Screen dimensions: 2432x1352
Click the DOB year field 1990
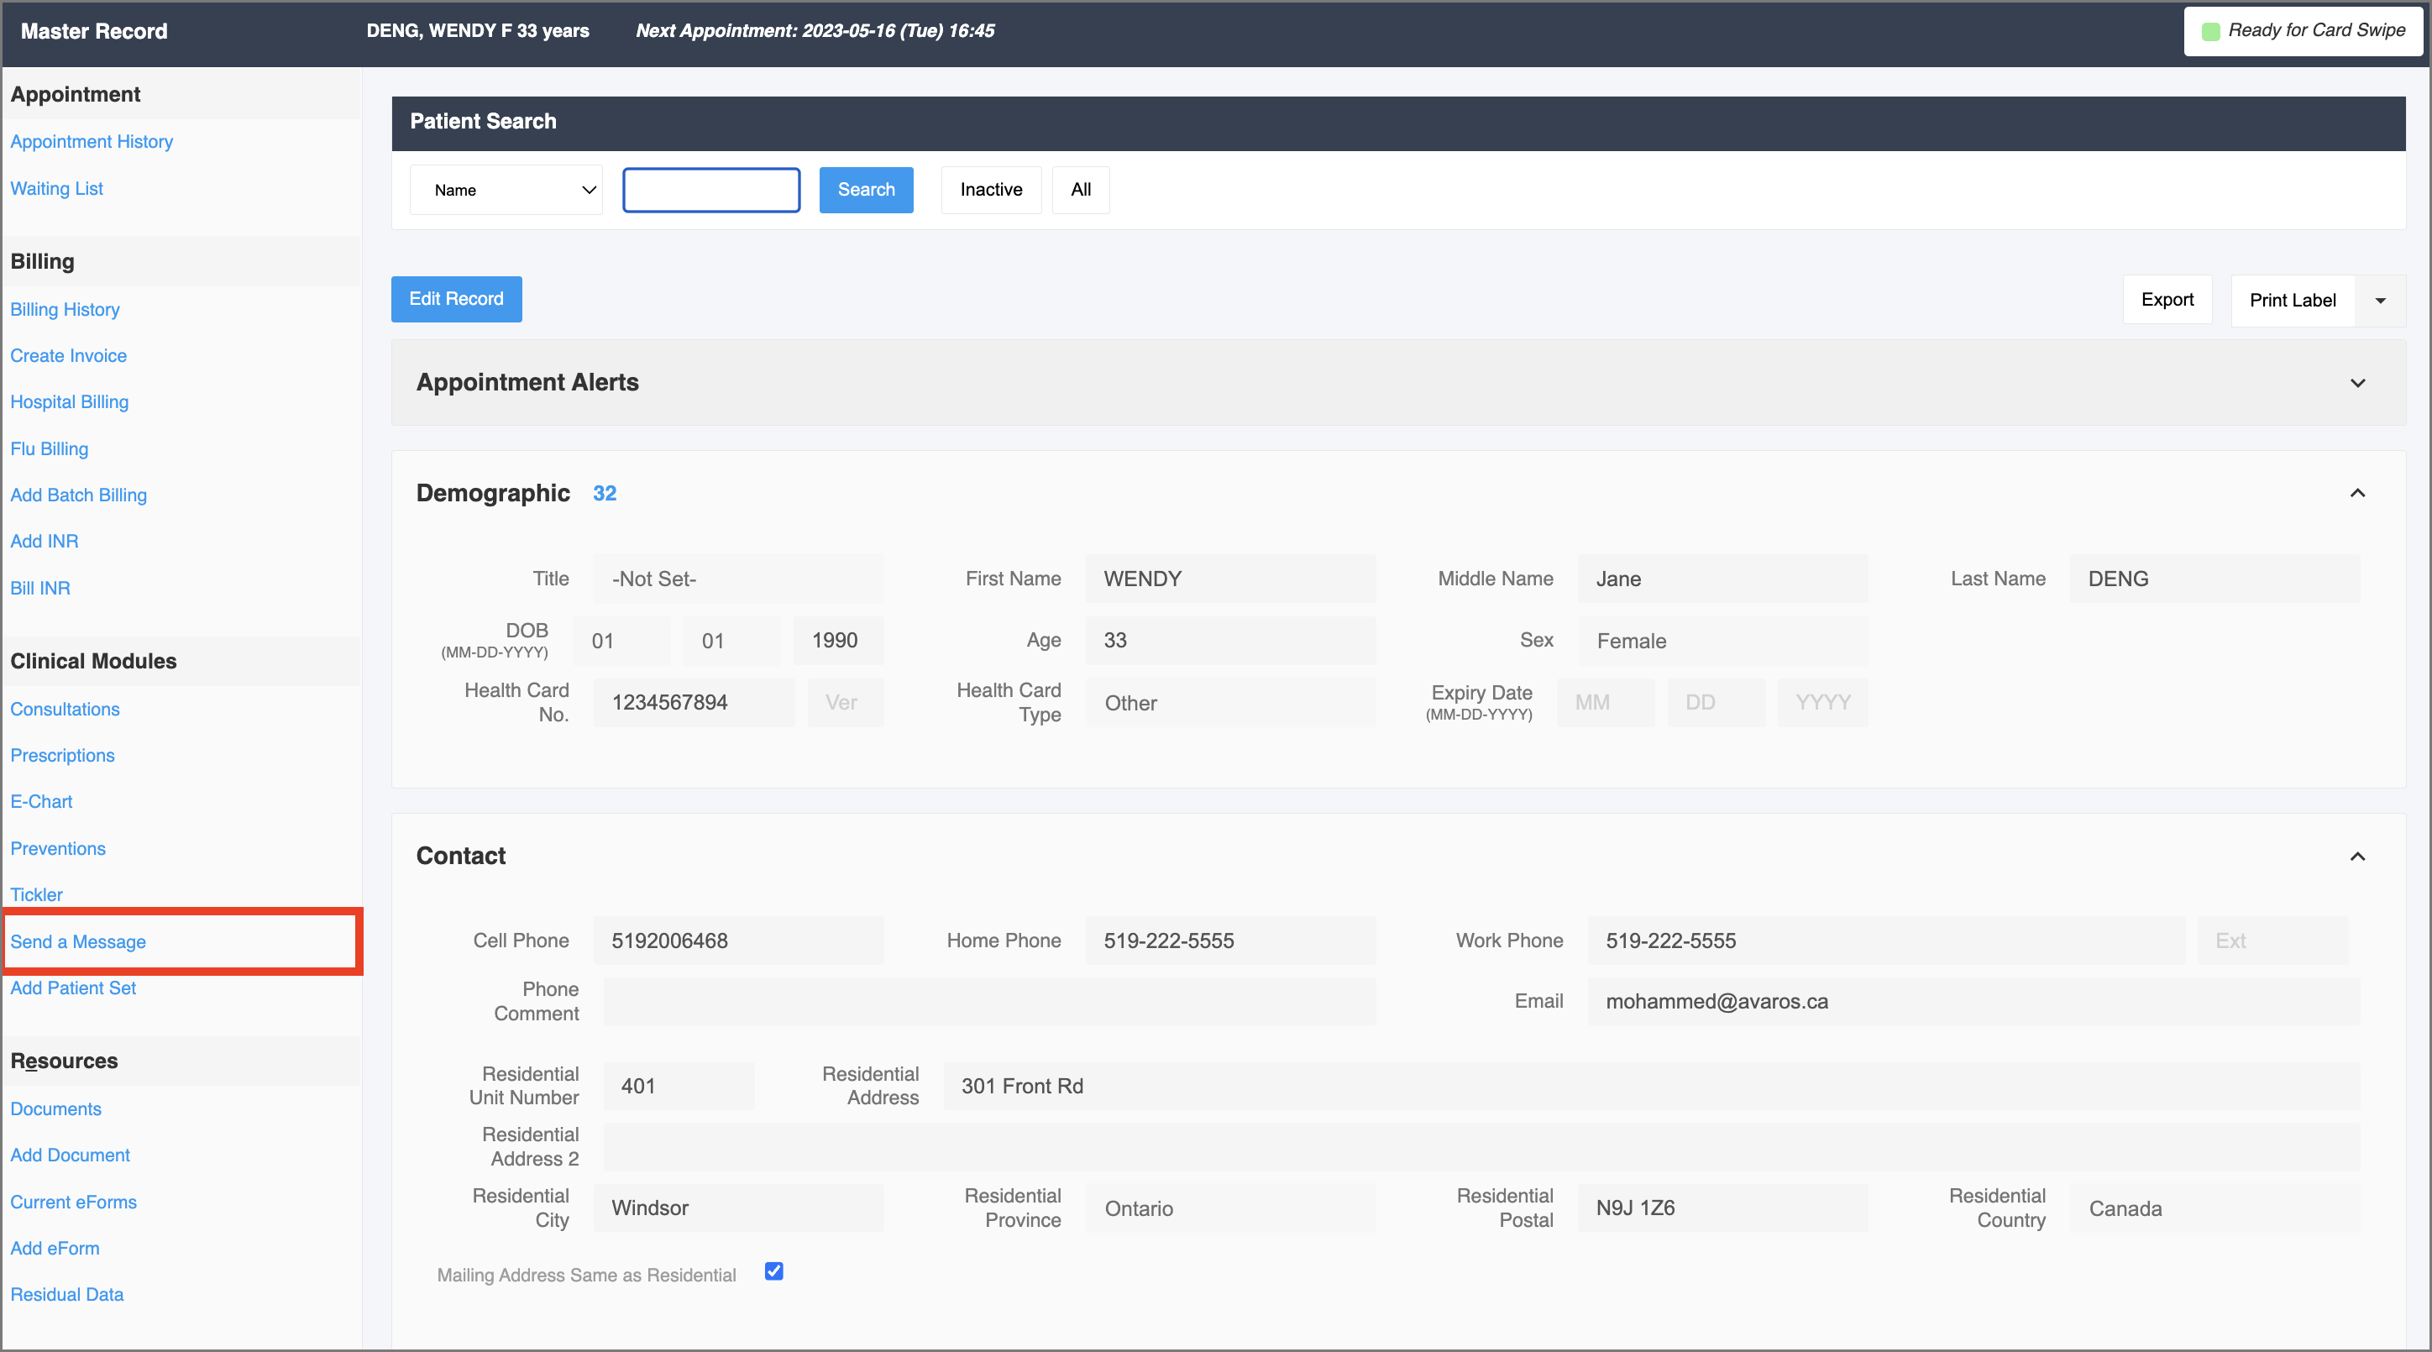point(838,641)
